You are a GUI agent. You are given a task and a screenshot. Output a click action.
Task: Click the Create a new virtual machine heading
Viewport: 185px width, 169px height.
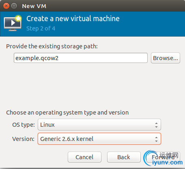[73, 19]
